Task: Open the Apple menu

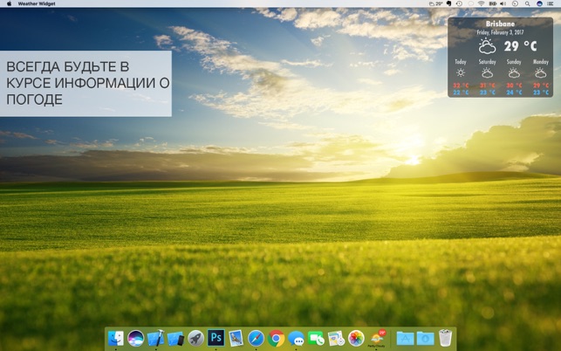Action: 9,3
